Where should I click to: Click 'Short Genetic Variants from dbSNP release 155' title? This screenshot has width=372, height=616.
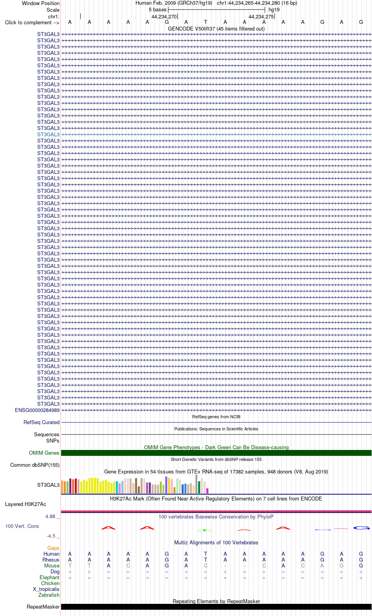pos(216,459)
